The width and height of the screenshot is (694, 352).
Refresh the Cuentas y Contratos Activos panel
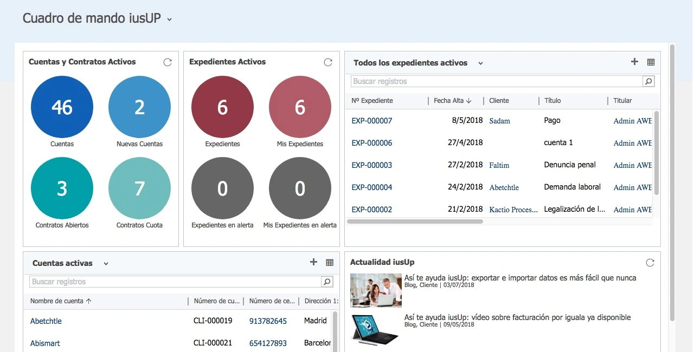(x=168, y=62)
